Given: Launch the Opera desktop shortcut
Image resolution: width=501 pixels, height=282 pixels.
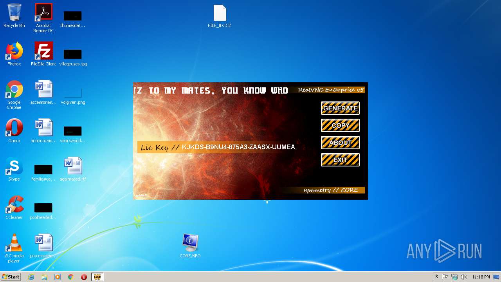Looking at the screenshot, I should point(14,131).
